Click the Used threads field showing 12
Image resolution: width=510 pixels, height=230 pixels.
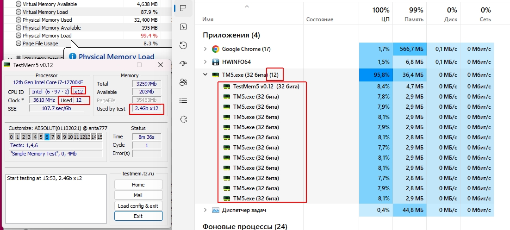coord(79,100)
